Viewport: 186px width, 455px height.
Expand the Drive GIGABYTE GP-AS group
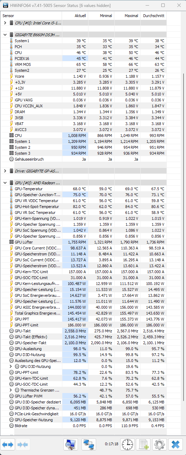(5, 171)
